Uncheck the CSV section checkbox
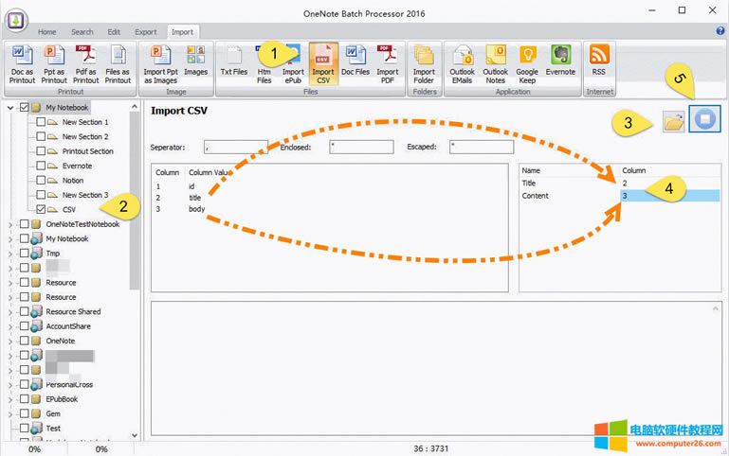The height and width of the screenshot is (456, 729). click(x=40, y=209)
